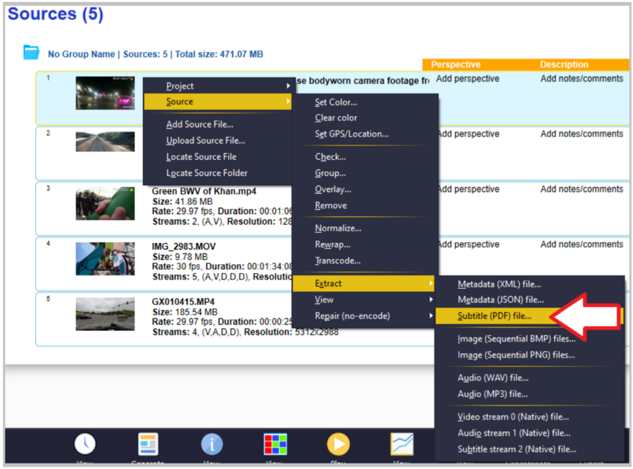
Task: Extract Audio stream 1 (Native) file...
Action: [x=530, y=433]
